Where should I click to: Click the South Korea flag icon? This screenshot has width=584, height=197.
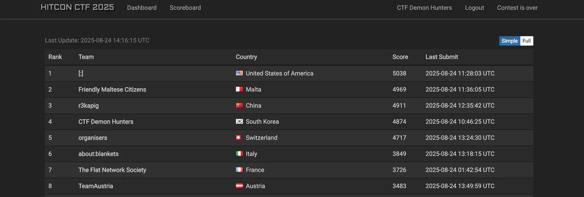239,121
